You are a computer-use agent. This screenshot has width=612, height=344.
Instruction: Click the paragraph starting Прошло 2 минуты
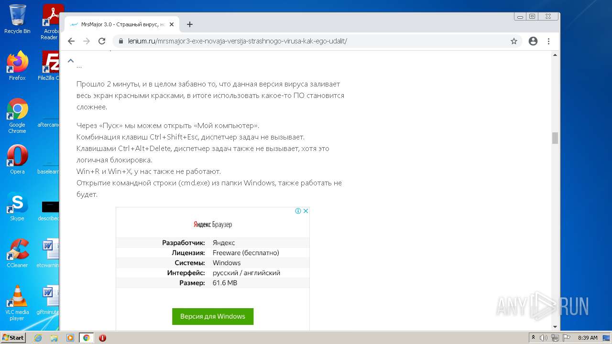click(210, 96)
